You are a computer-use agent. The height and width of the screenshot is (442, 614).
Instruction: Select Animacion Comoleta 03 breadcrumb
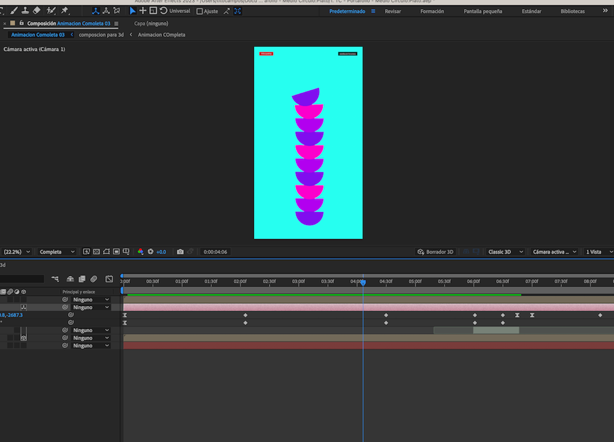38,35
